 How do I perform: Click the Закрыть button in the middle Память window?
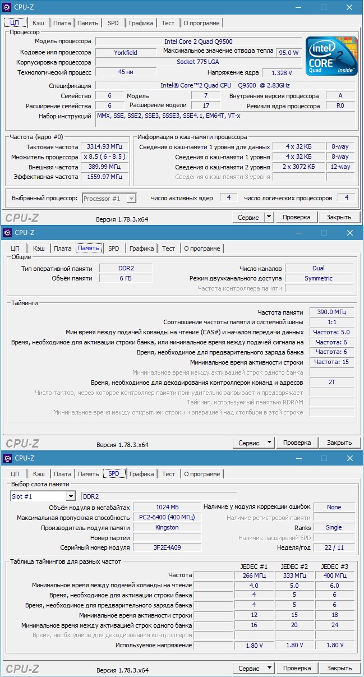(339, 443)
